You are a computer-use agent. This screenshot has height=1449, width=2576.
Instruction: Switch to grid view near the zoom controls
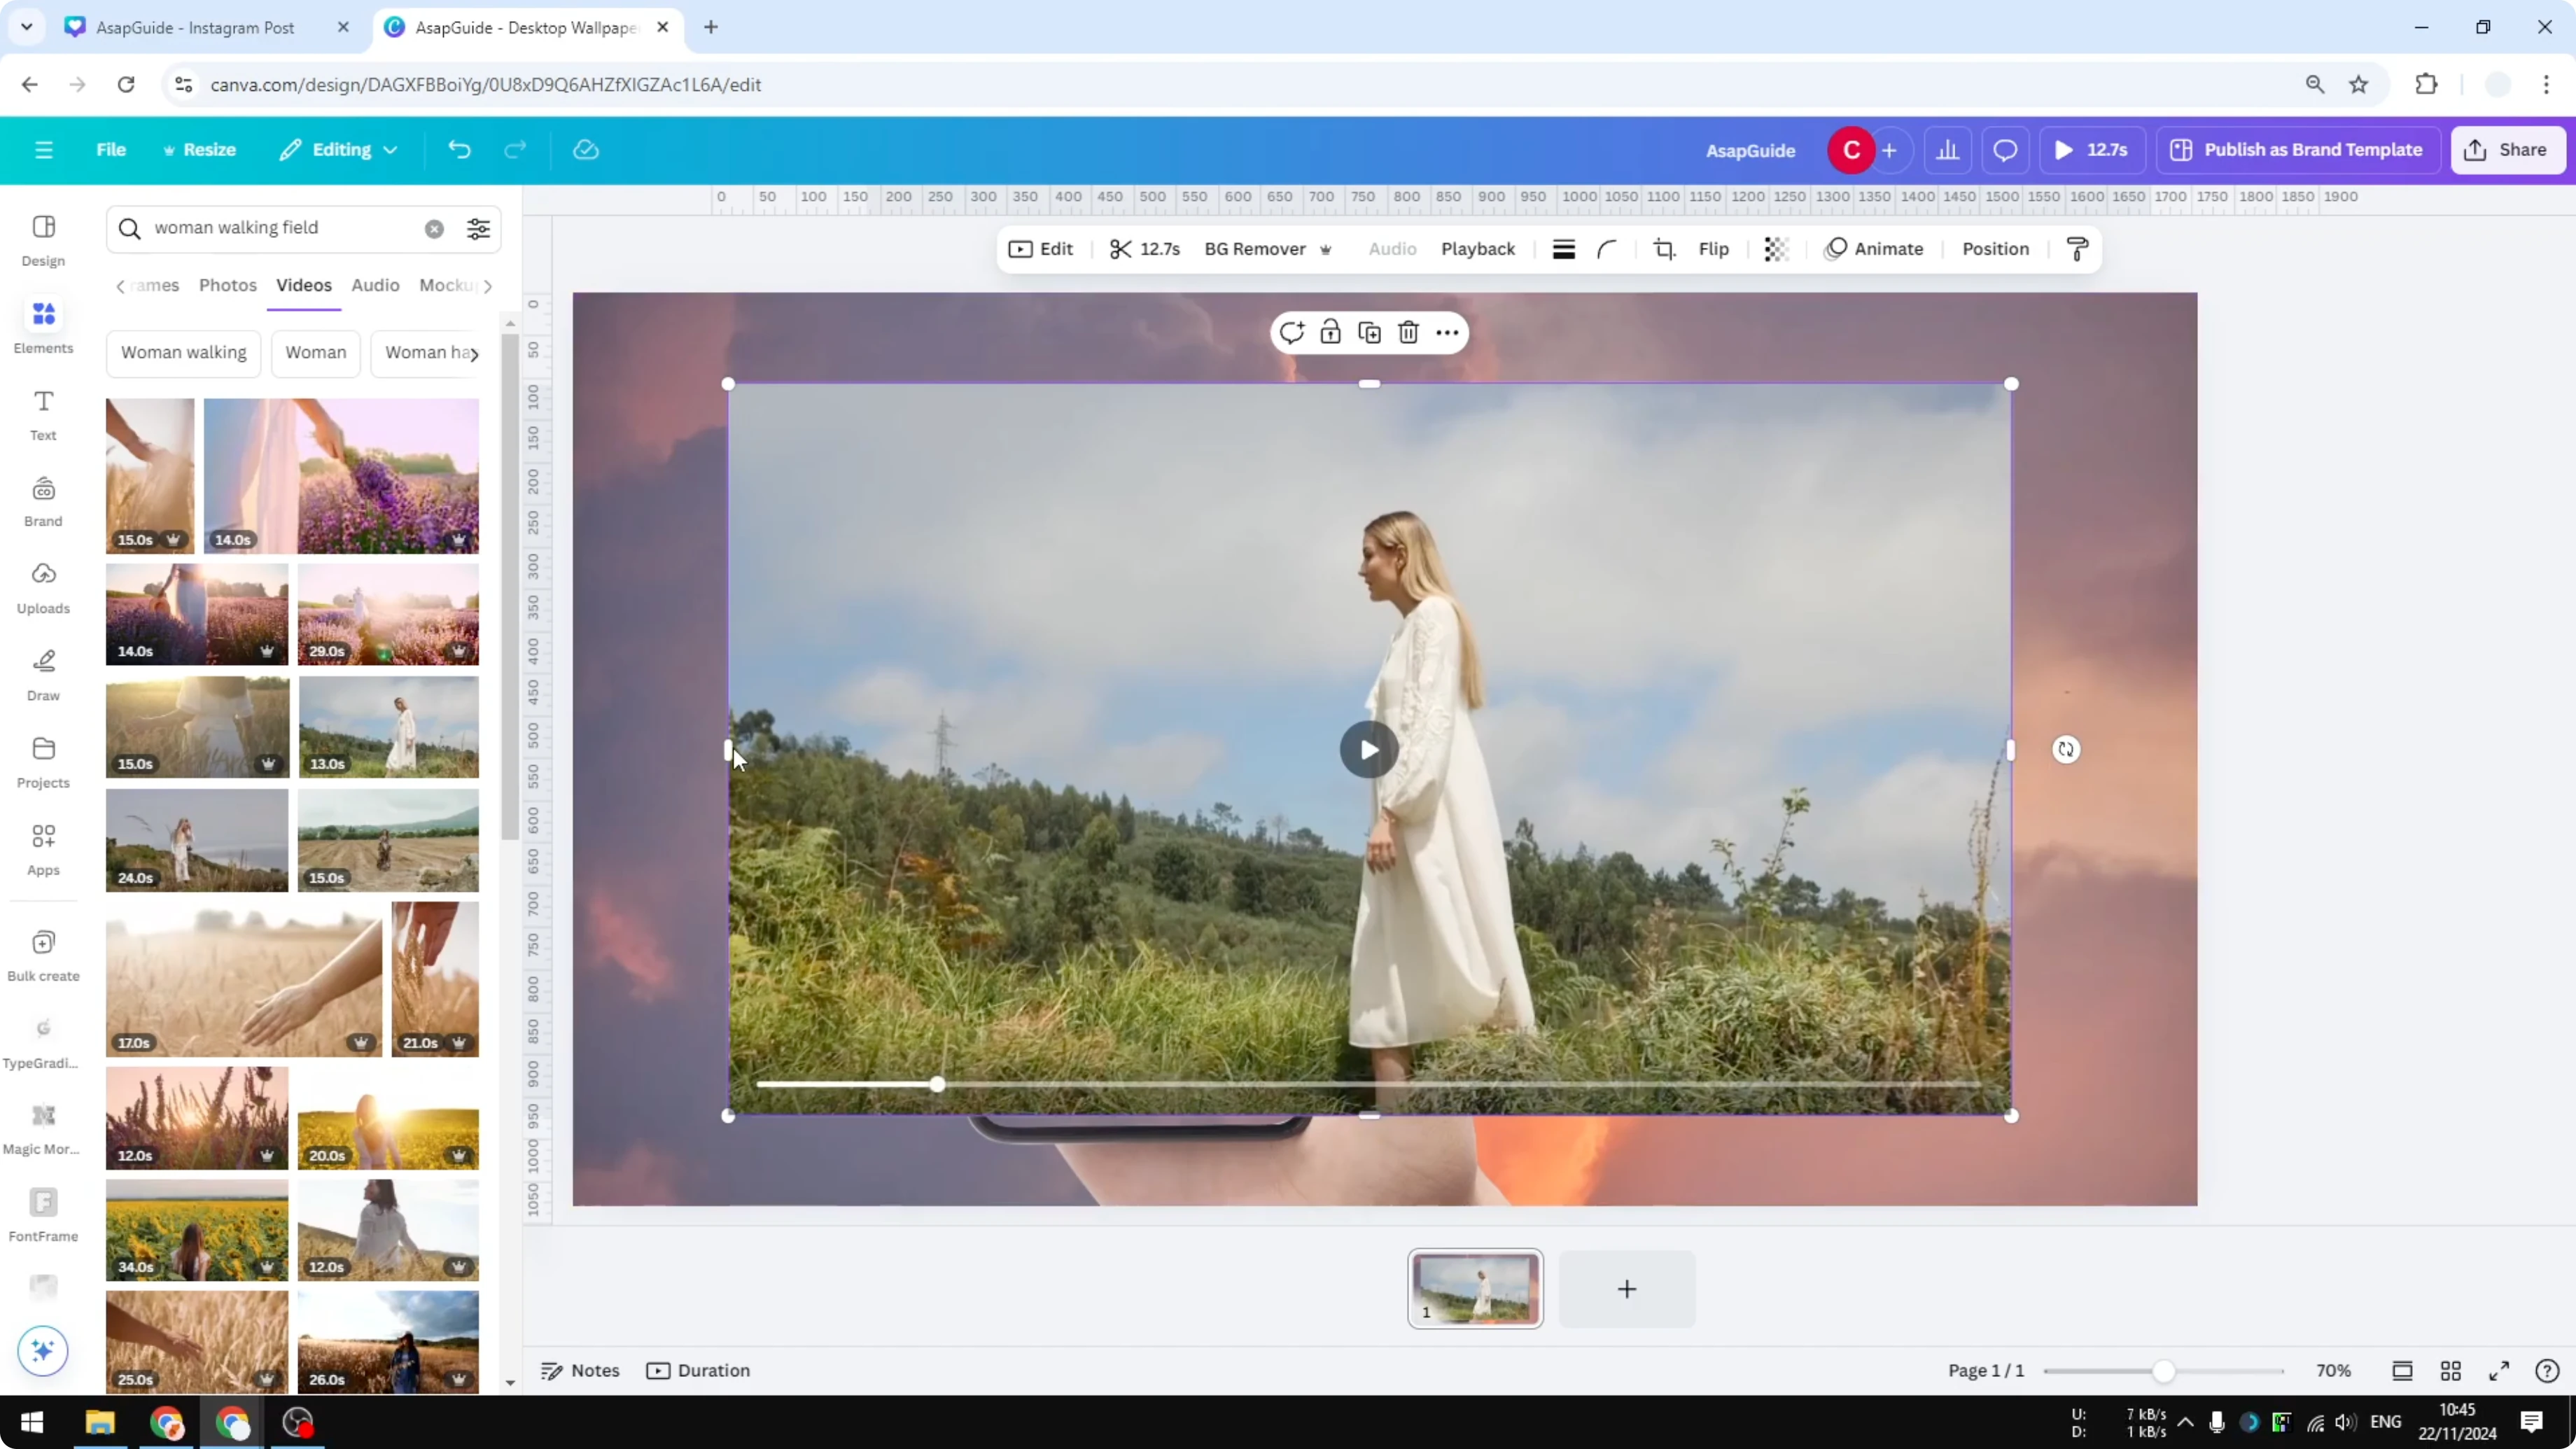click(x=2451, y=1370)
